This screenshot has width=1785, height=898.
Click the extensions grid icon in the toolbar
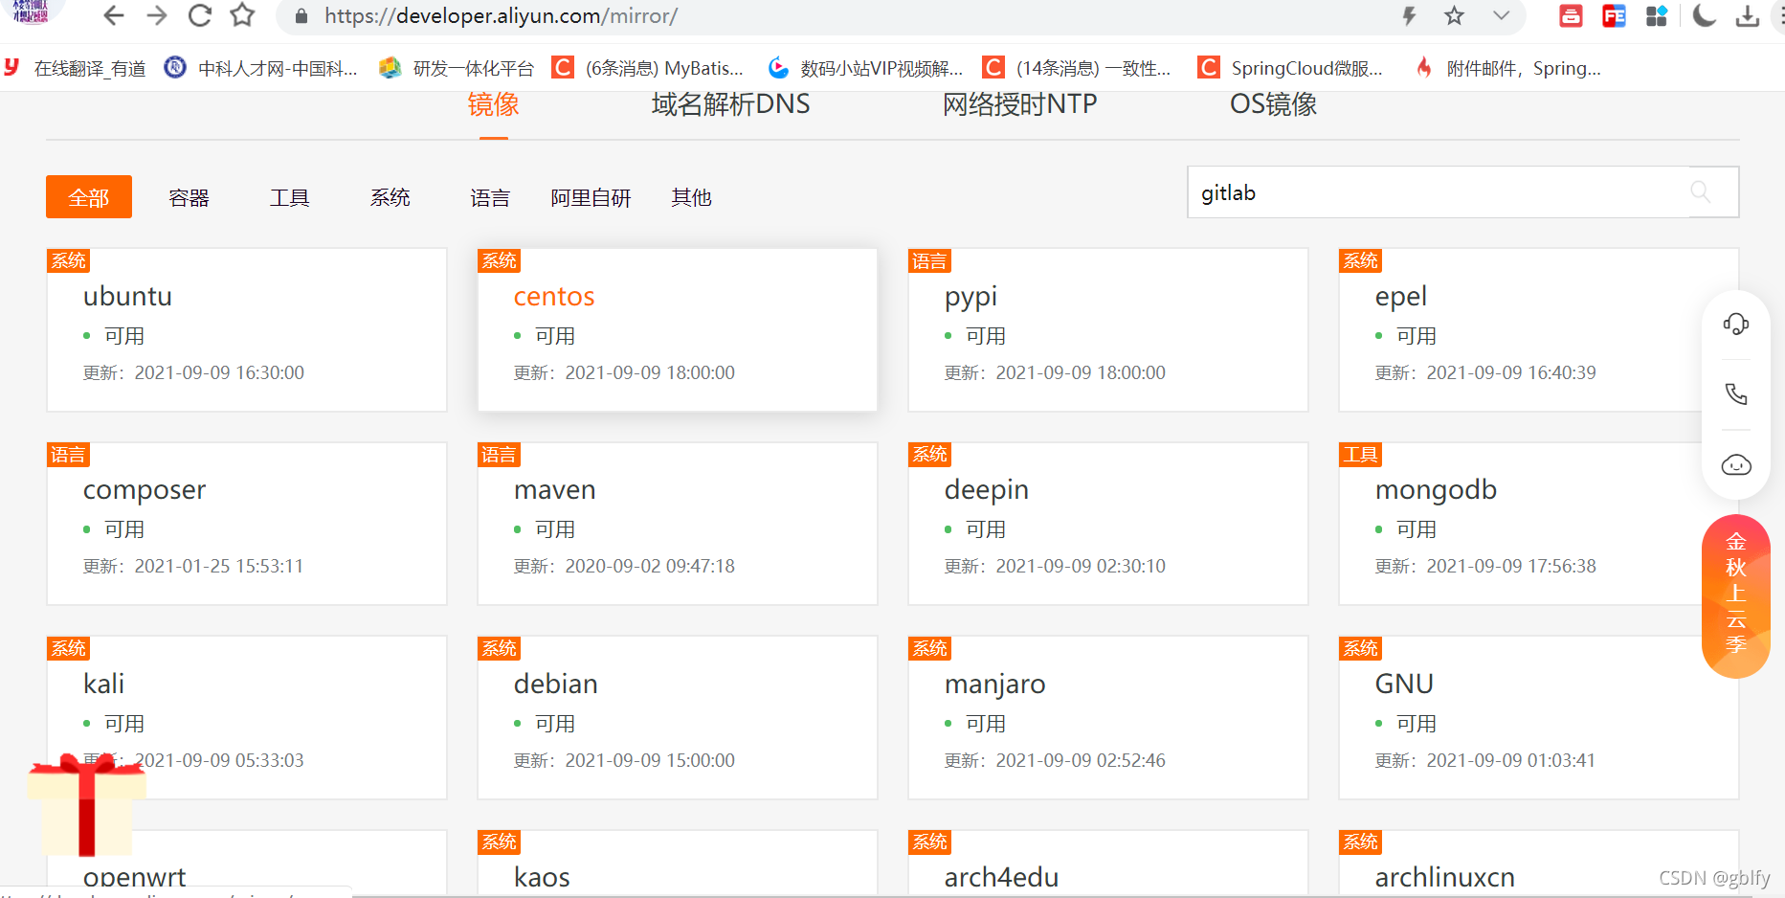point(1657,16)
